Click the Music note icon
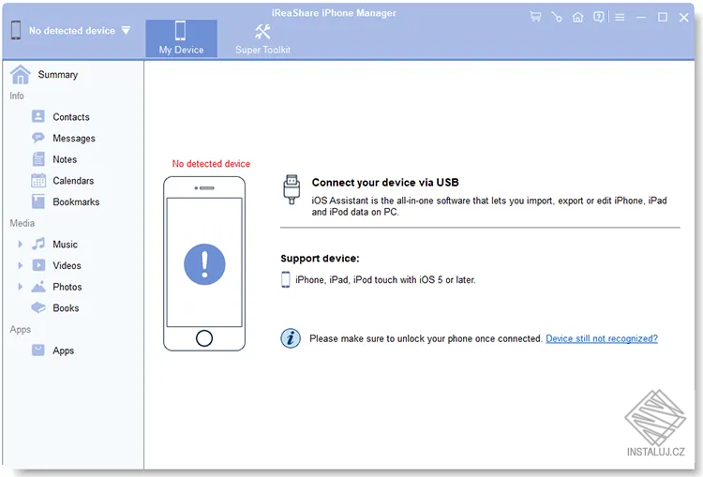 [38, 244]
